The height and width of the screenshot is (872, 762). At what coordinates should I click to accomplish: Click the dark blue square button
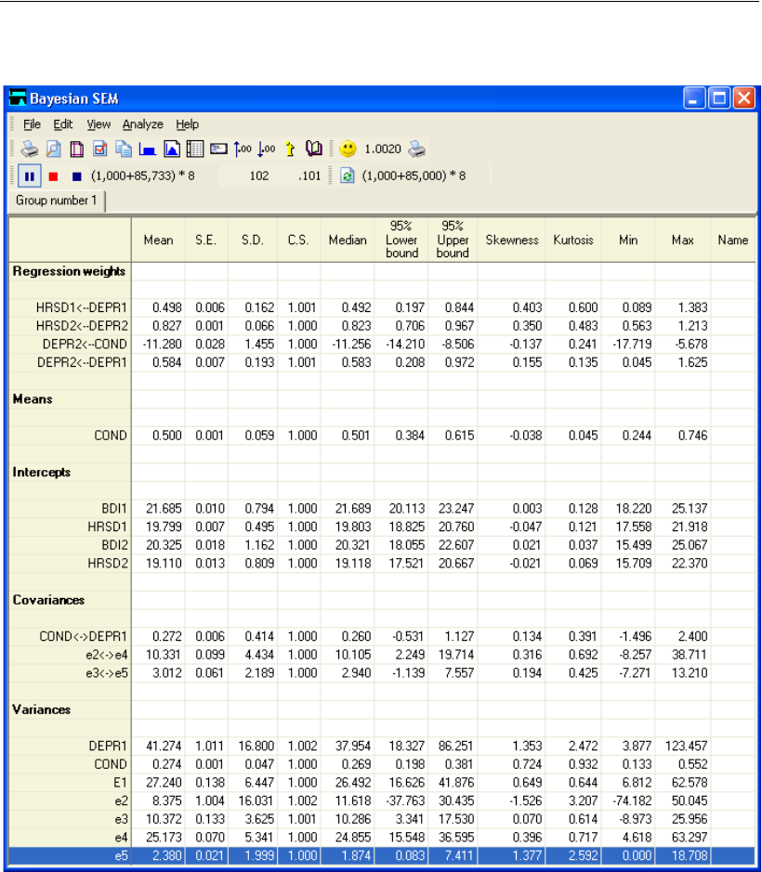click(x=76, y=175)
